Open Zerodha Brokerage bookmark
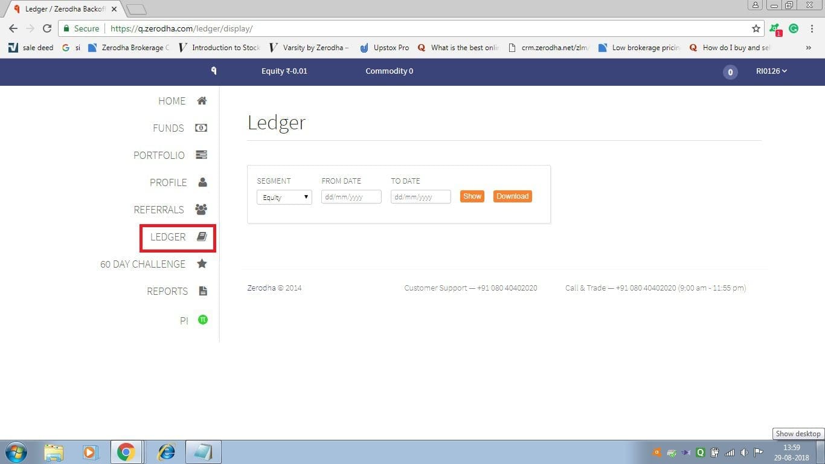This screenshot has width=825, height=464. click(x=129, y=47)
